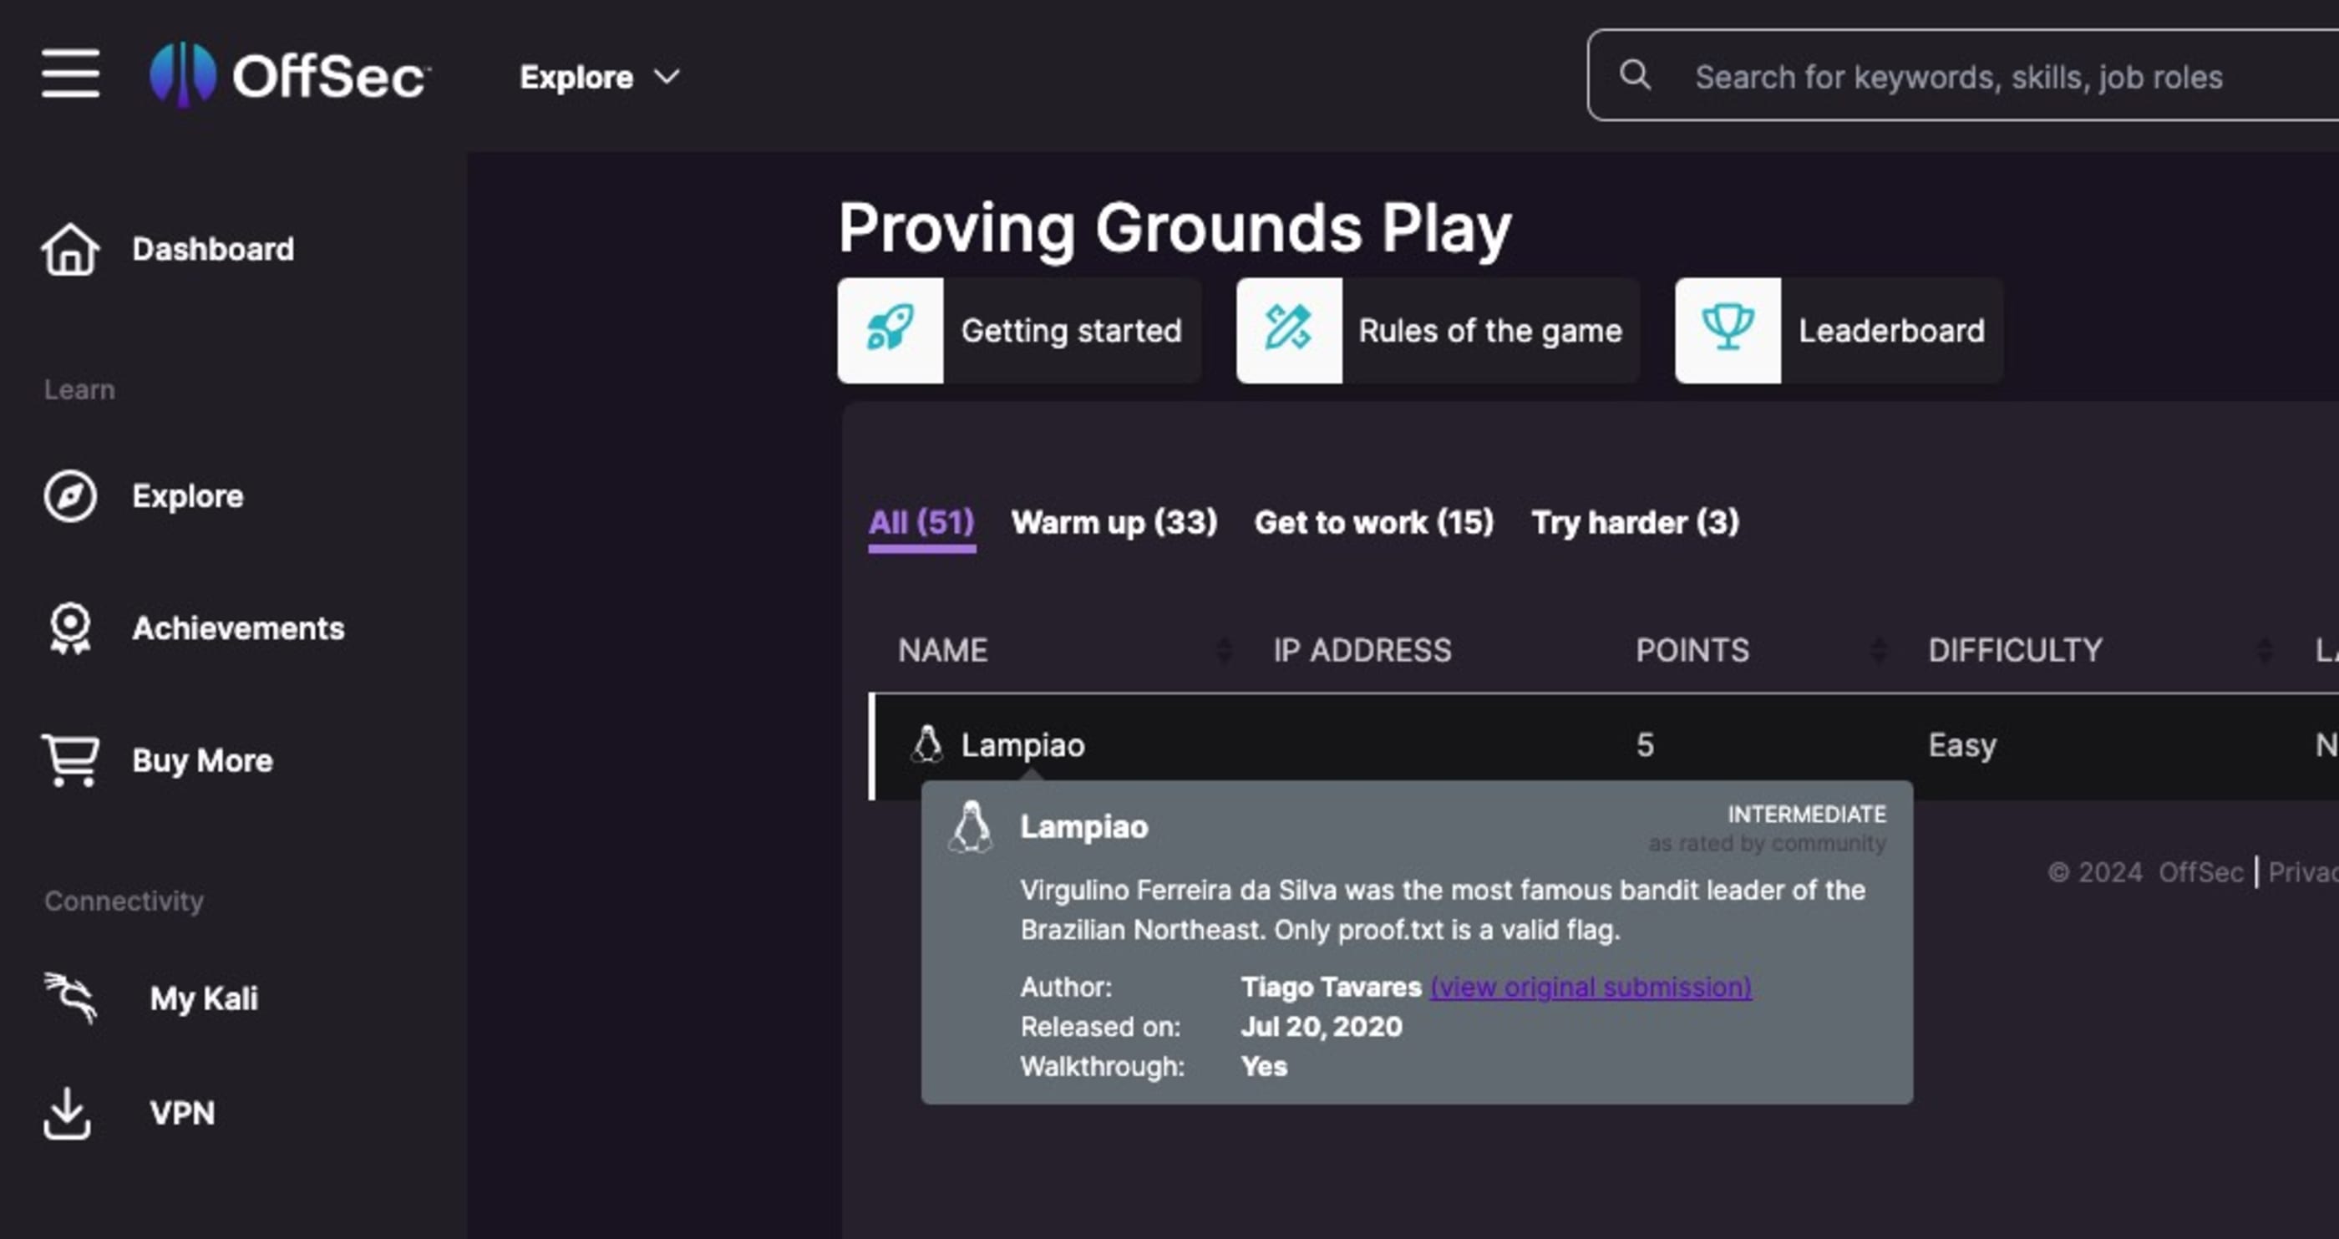Switch to the Warm up (33) tab

[x=1114, y=522]
